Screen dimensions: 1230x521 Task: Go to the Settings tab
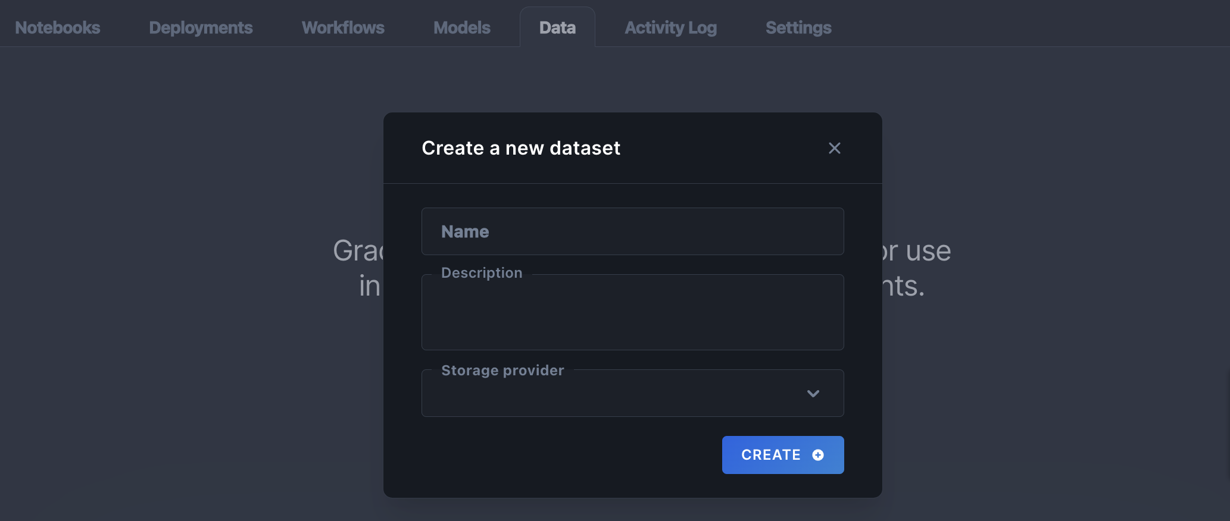click(x=798, y=27)
